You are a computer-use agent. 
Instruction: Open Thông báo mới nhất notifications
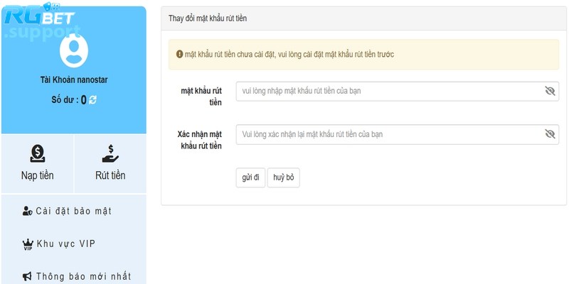coord(77,277)
